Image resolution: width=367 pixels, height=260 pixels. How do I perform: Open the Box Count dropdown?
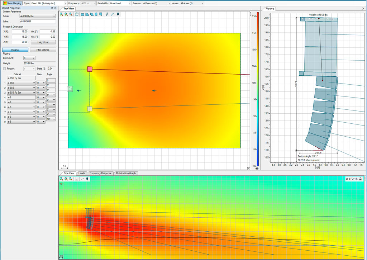click(x=29, y=58)
